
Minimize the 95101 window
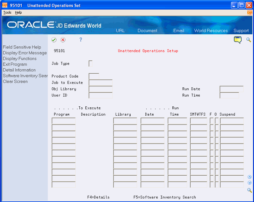(234, 5)
